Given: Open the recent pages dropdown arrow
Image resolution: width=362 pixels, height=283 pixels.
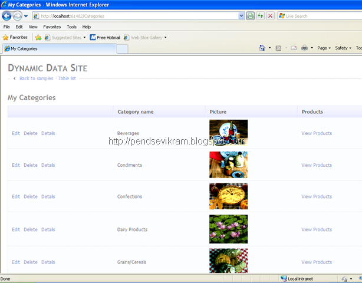Looking at the screenshot, I should click(x=26, y=16).
